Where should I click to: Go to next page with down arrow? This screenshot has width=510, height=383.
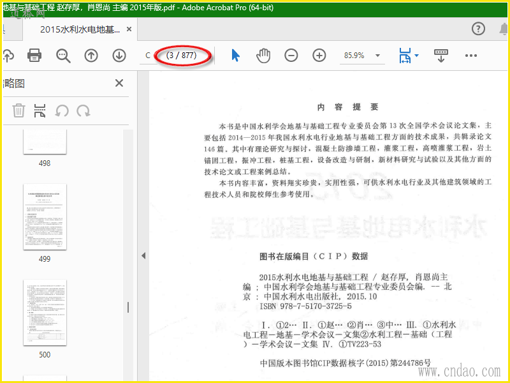[x=119, y=56]
